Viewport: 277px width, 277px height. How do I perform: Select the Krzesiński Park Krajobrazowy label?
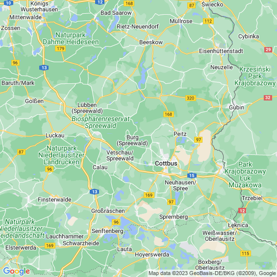tap(255, 76)
